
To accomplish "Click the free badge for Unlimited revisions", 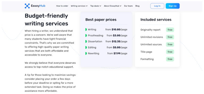I will click(x=170, y=37).
